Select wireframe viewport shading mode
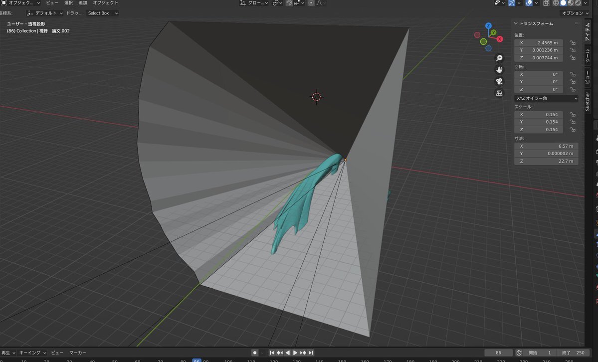 point(556,3)
